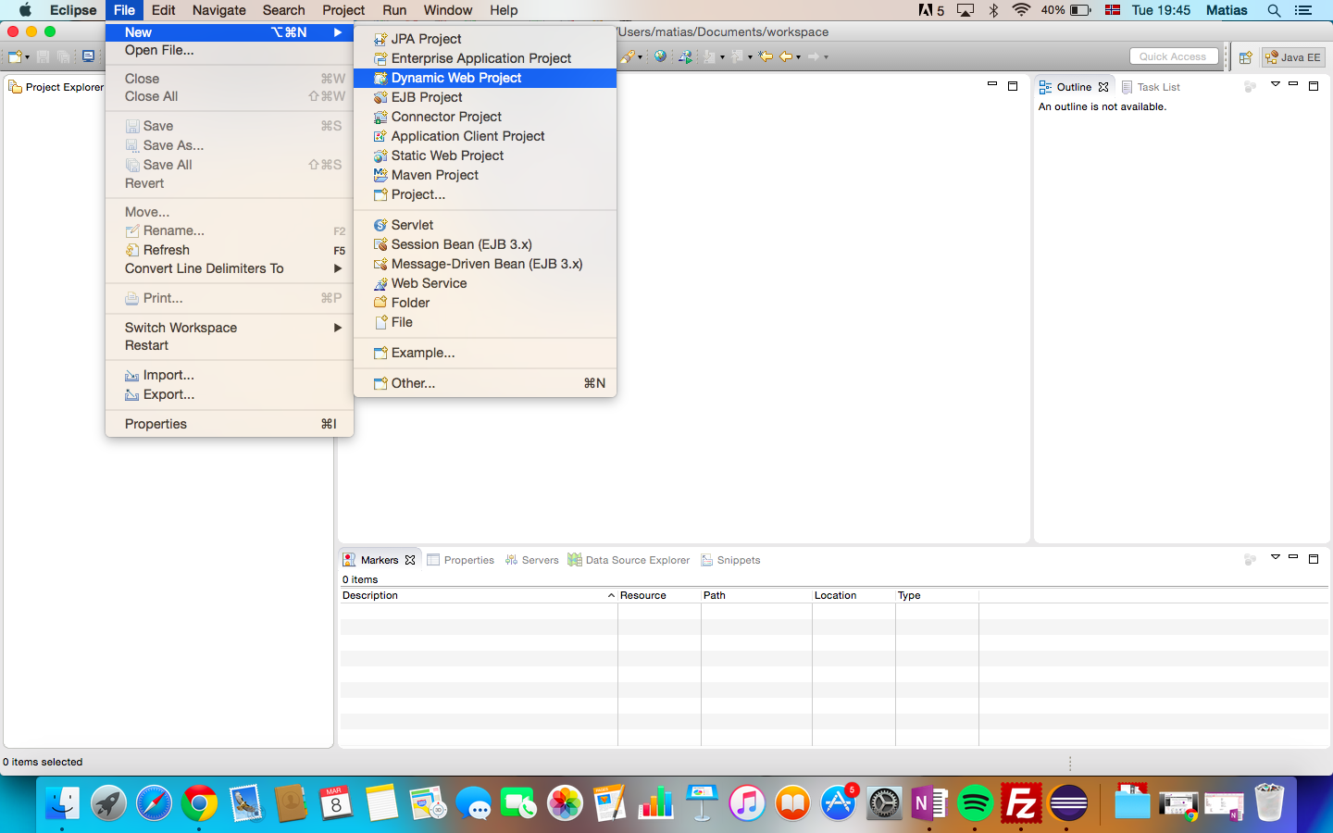1333x833 pixels.
Task: Open Google Chrome from the Dock
Action: 199,802
